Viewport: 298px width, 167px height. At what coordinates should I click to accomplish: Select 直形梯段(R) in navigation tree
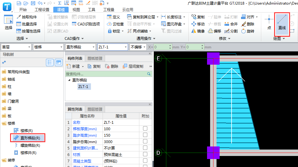pos(28,138)
